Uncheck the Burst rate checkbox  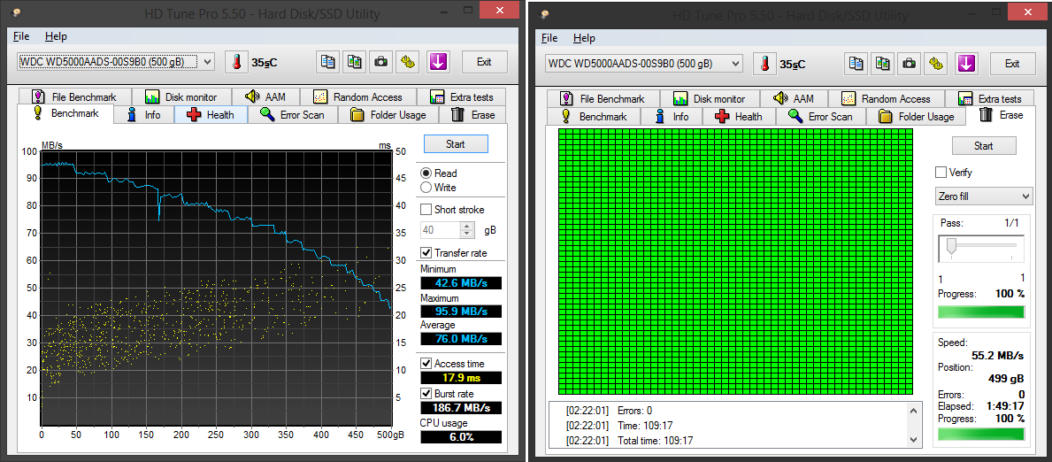(x=426, y=394)
